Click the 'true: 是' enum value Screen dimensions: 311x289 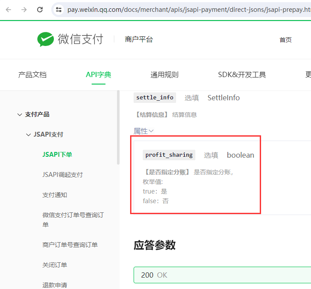(x=155, y=191)
